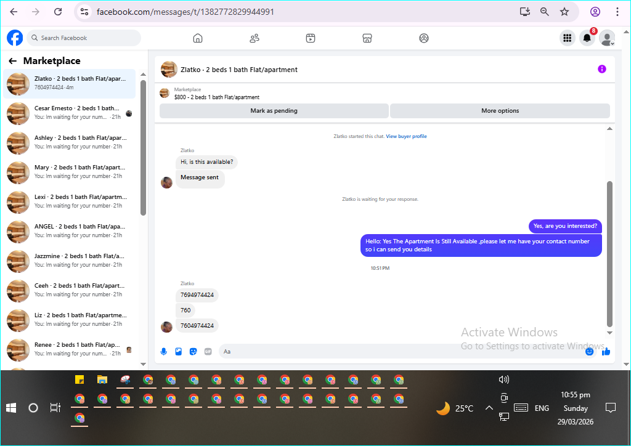Click 'Hi, is this available?' message
The height and width of the screenshot is (446, 631).
(x=206, y=161)
